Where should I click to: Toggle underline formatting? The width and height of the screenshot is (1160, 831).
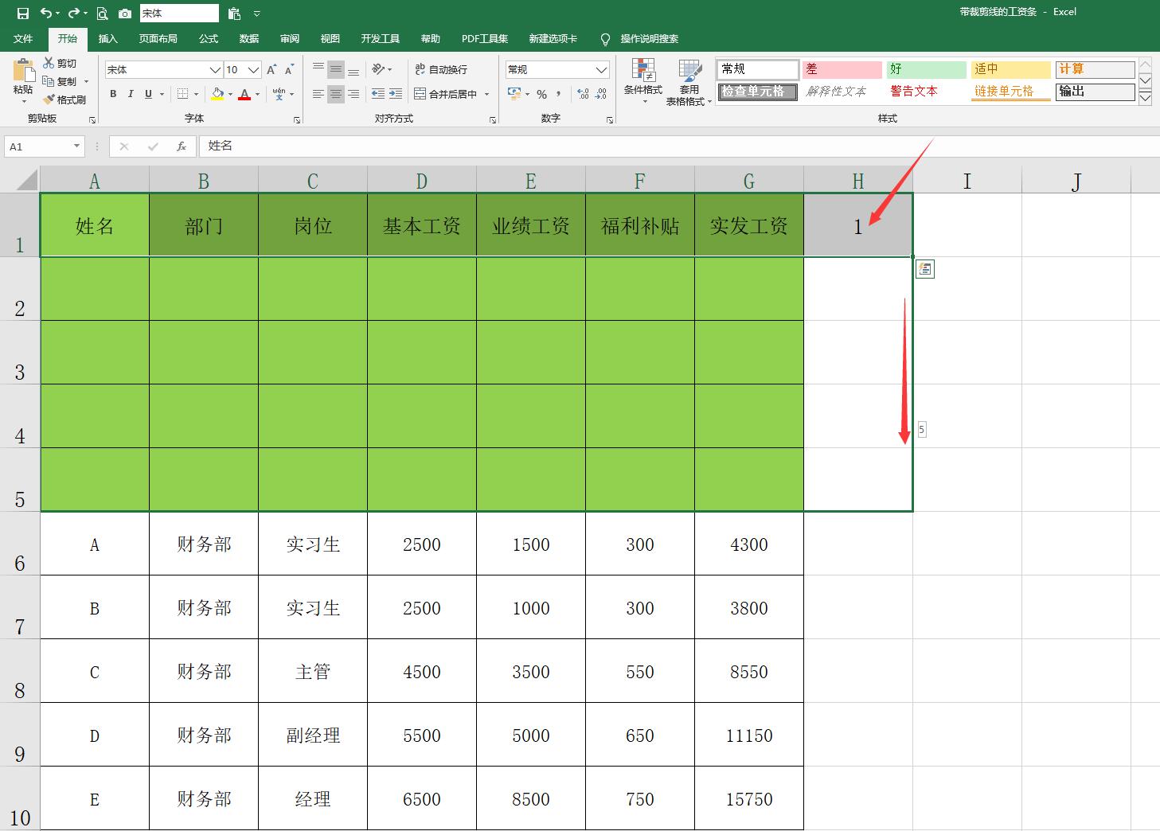(x=147, y=94)
